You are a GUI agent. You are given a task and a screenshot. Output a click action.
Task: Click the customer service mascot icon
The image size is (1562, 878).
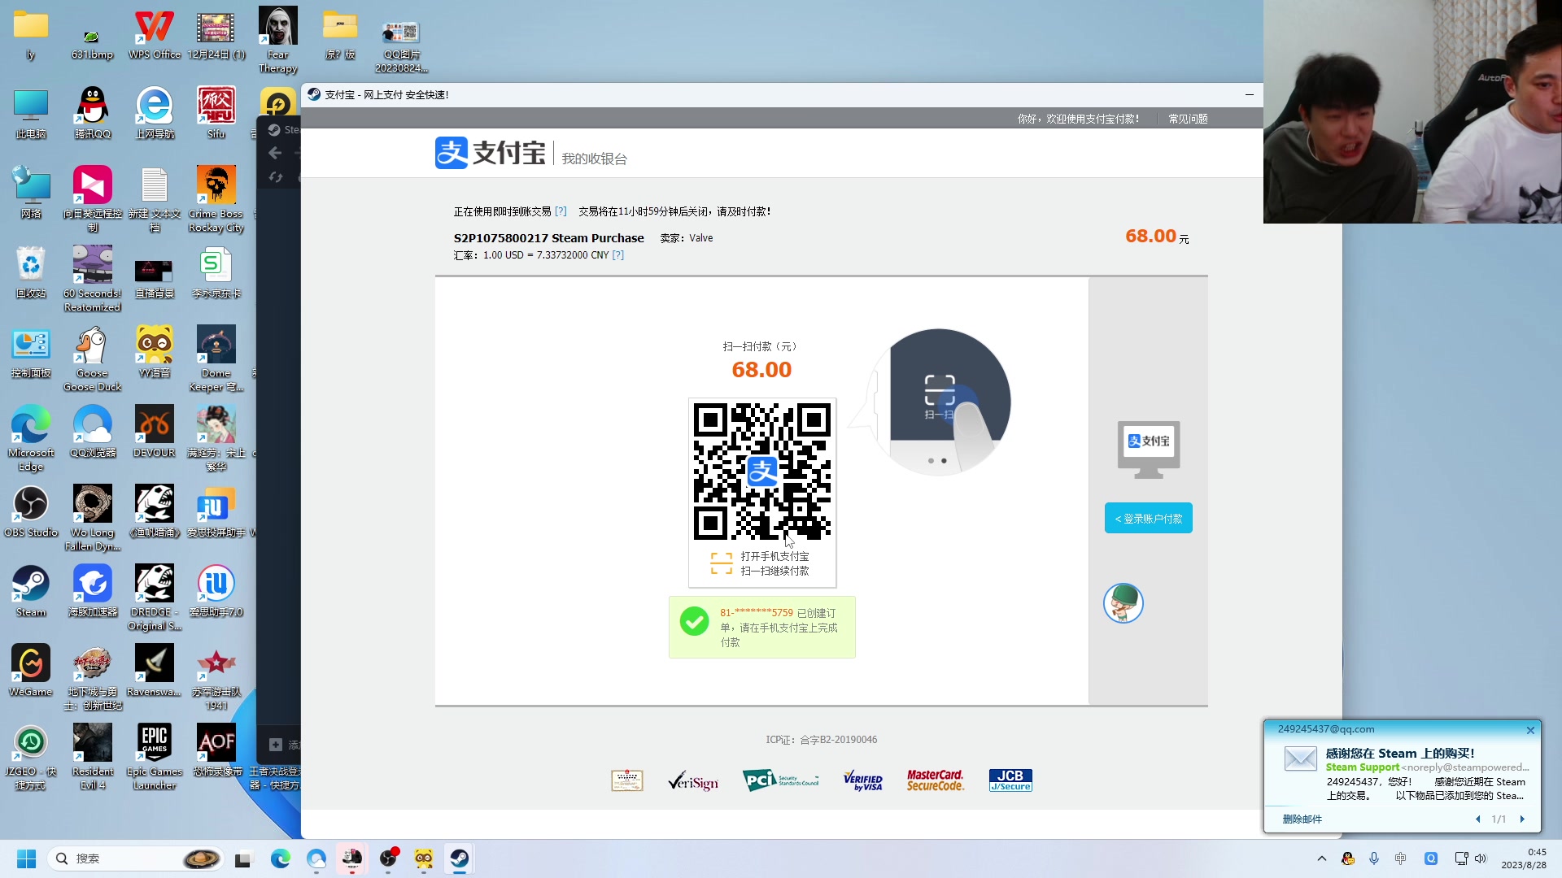pyautogui.click(x=1123, y=603)
